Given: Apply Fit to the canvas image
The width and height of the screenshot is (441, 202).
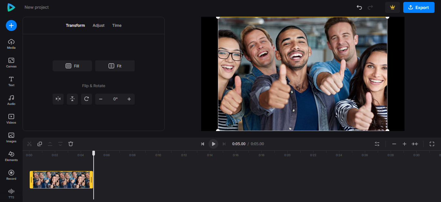Looking at the screenshot, I should tap(115, 66).
